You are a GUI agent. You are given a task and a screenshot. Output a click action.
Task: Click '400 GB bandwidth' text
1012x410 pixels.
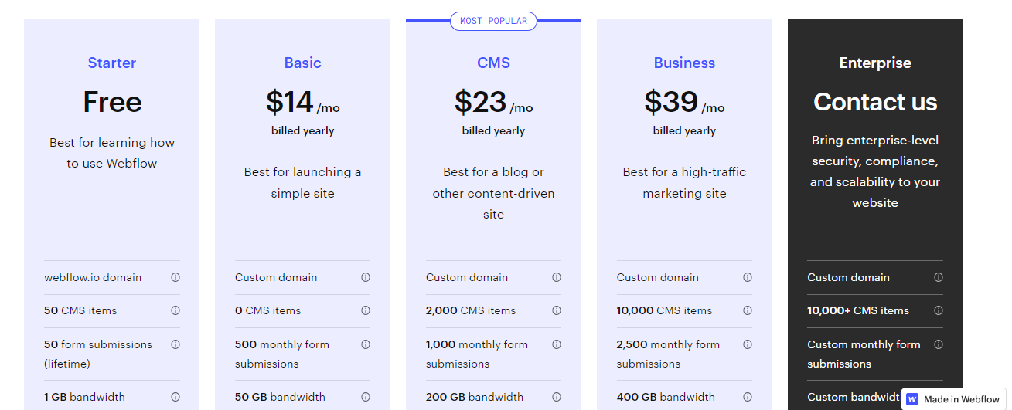click(666, 397)
